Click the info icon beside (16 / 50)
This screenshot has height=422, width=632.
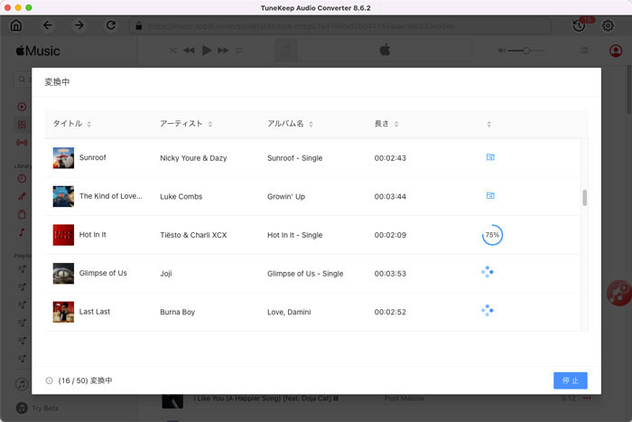point(49,380)
